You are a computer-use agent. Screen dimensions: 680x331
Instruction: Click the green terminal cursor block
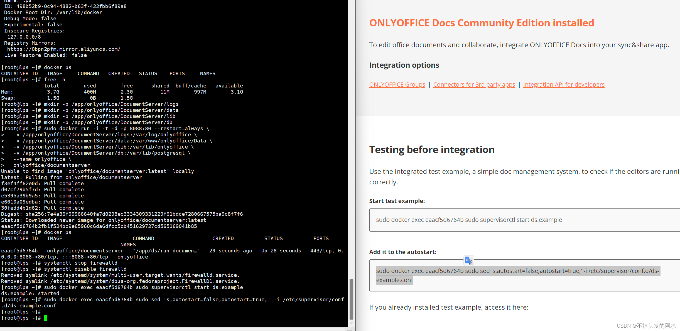pyautogui.click(x=45, y=318)
